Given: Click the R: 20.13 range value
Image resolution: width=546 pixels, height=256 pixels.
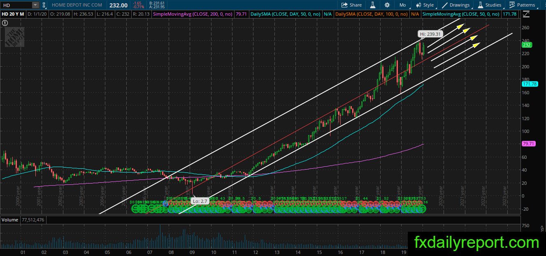Looking at the screenshot, I should (x=140, y=14).
